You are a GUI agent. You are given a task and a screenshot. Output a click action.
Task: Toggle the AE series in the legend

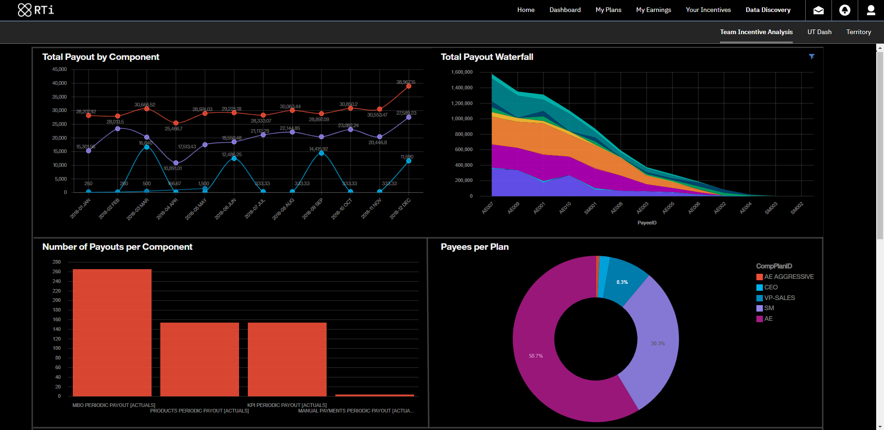coord(759,318)
